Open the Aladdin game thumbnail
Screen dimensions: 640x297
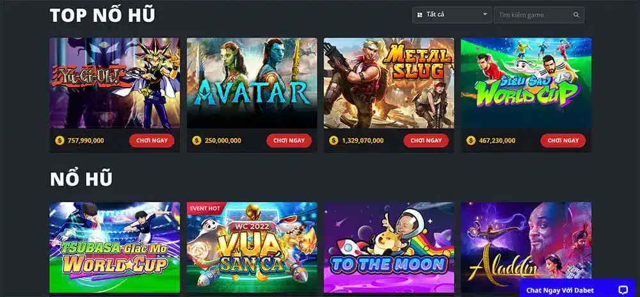[526, 248]
